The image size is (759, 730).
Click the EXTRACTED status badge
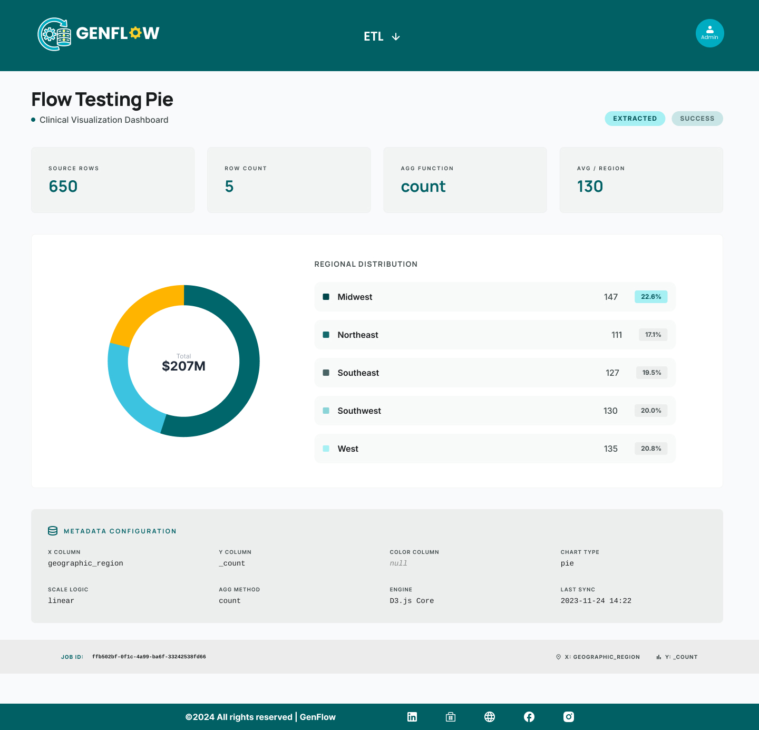[x=635, y=119]
